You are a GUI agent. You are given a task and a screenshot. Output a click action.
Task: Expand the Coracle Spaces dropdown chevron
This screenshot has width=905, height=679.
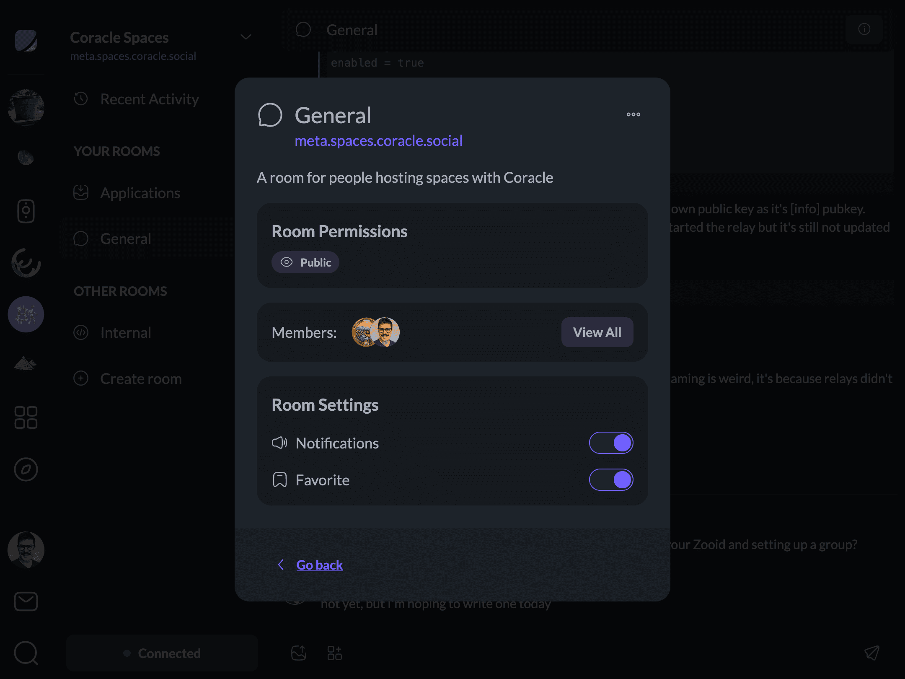click(x=246, y=37)
